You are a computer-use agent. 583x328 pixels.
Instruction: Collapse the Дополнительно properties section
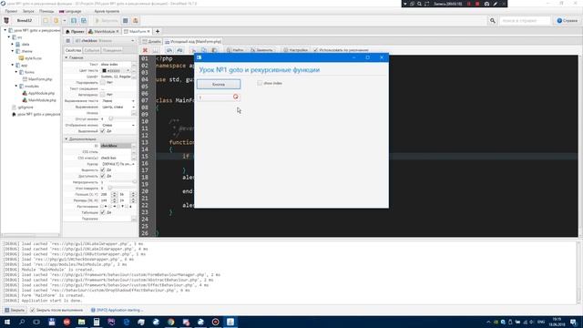(x=66, y=138)
